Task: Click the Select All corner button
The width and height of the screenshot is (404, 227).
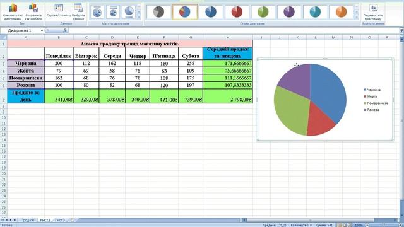Action: 3,38
